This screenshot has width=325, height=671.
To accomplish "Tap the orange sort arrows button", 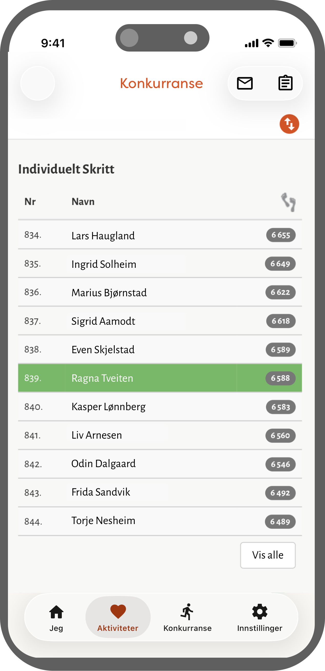I will tap(289, 124).
